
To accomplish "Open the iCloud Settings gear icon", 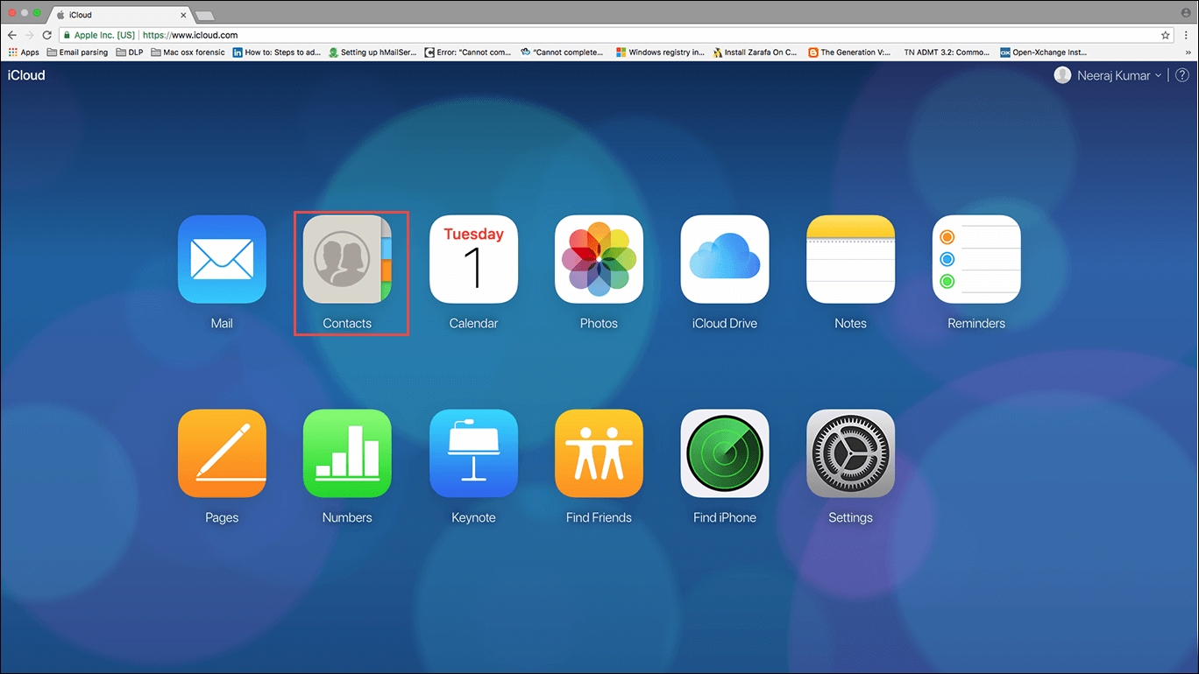I will click(850, 453).
